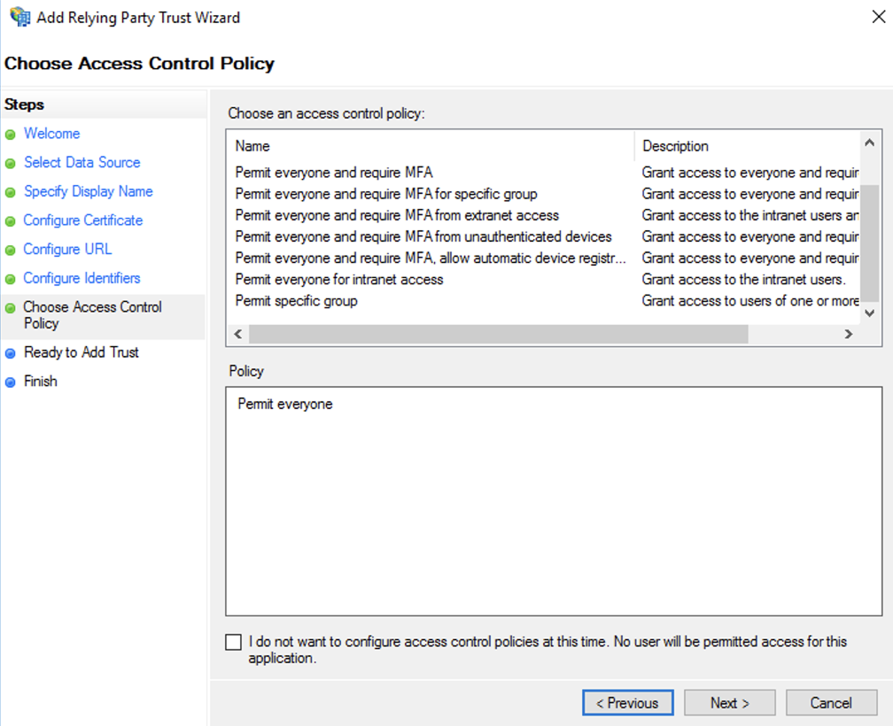Click 'Grant access to users of one or more' description
The image size is (893, 726).
750,301
